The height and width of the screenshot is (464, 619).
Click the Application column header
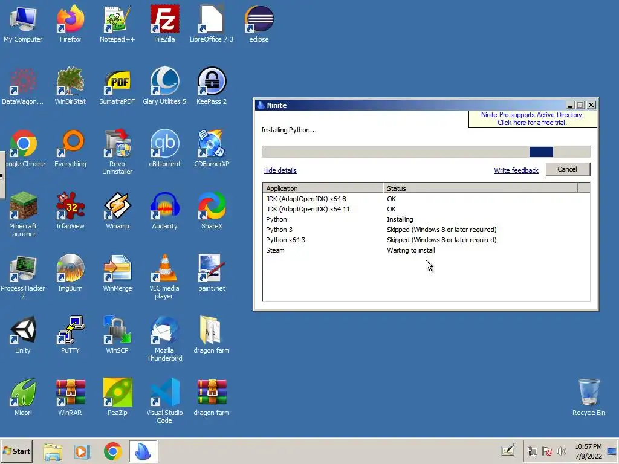323,188
